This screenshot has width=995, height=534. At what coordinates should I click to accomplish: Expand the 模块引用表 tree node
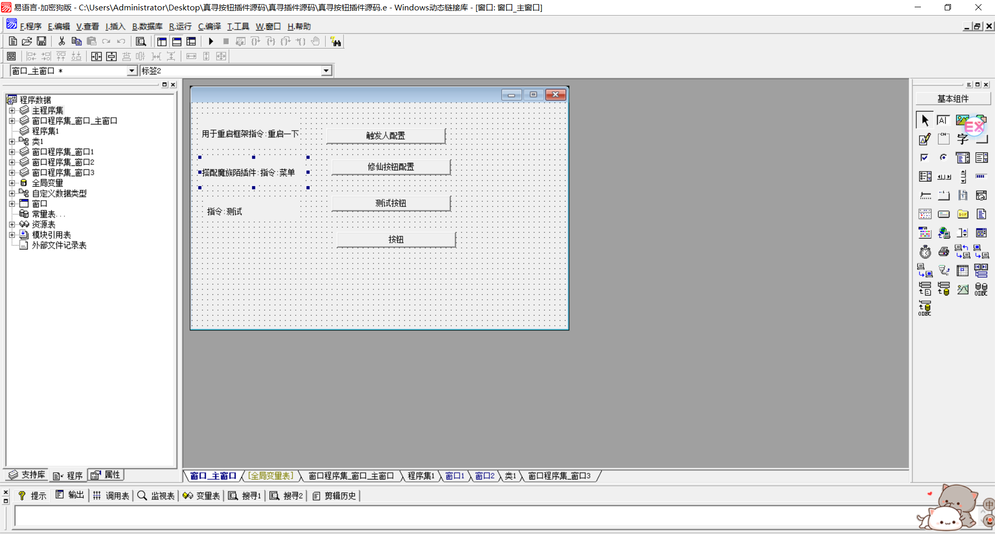click(12, 235)
